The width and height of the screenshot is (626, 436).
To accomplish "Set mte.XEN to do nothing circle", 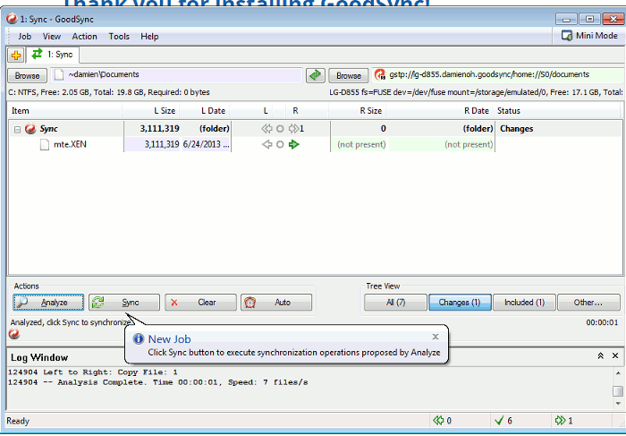I will (280, 144).
